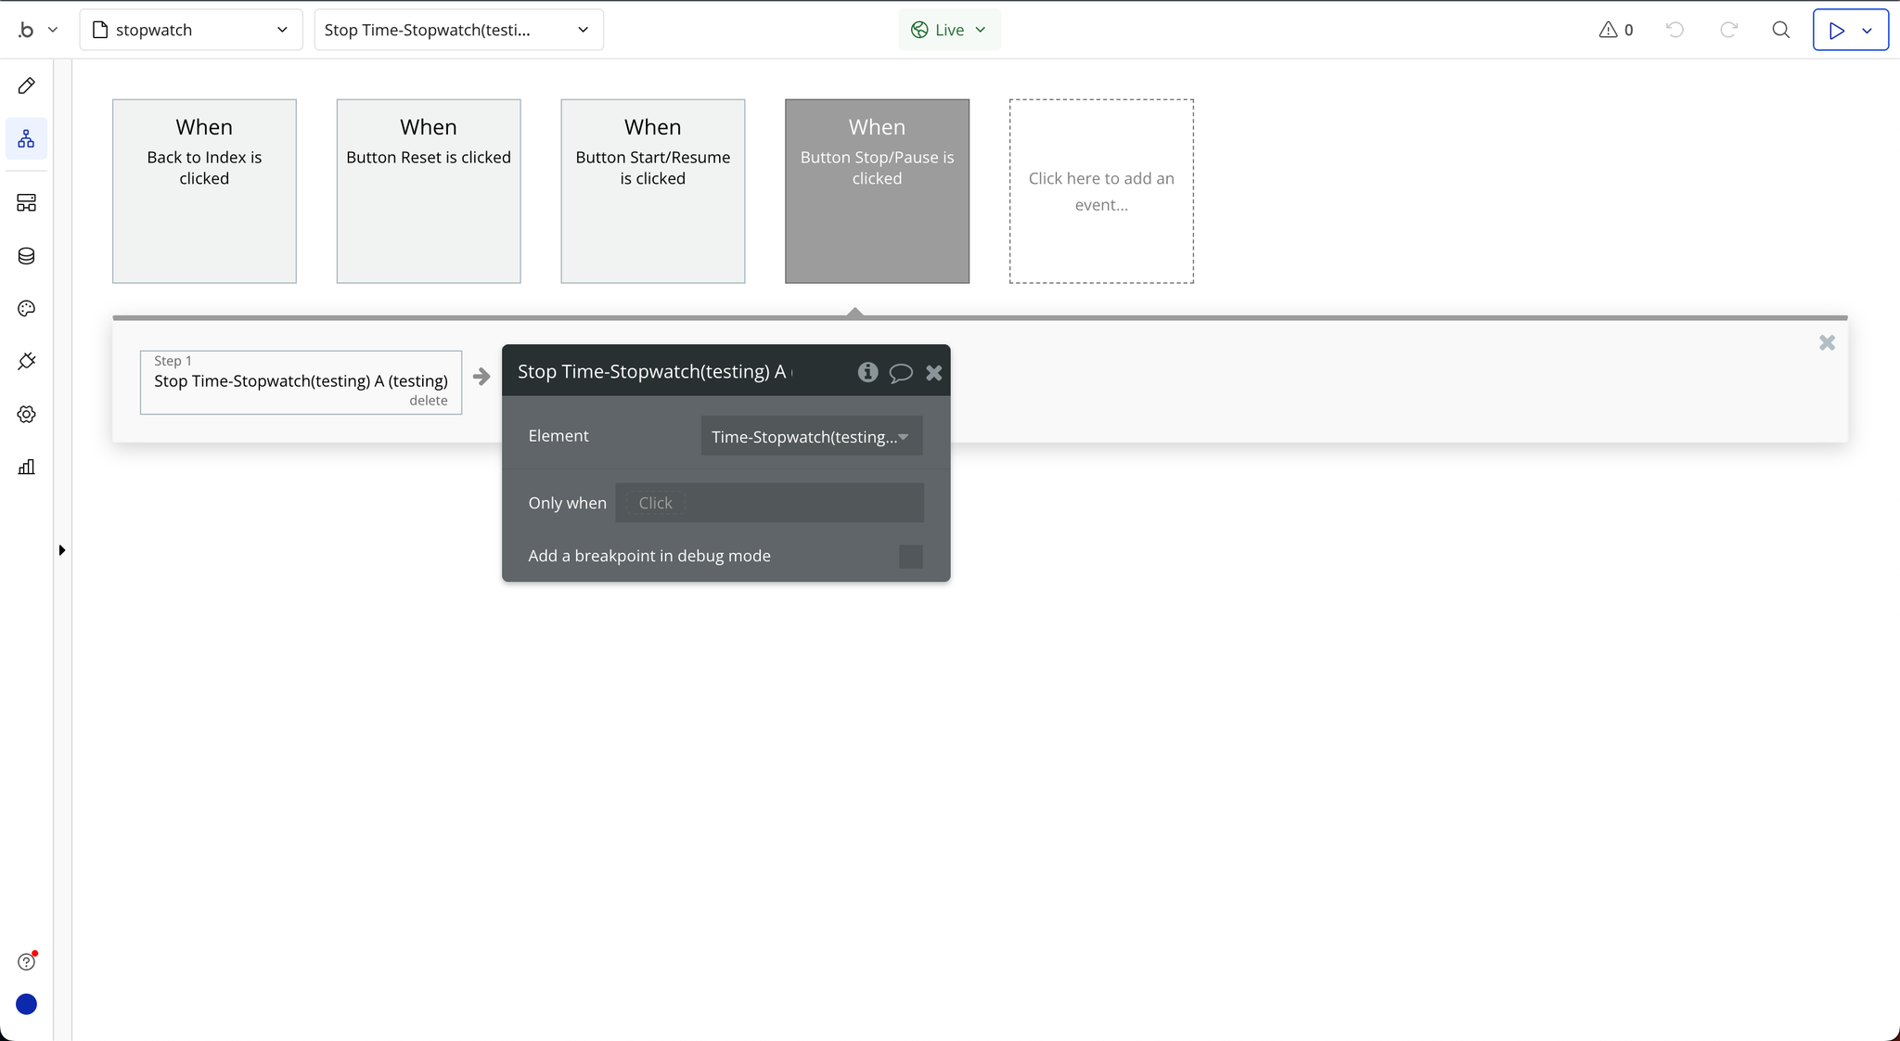Image resolution: width=1900 pixels, height=1041 pixels.
Task: Open the Element Time-Stopwatch dropdown
Action: tap(811, 437)
